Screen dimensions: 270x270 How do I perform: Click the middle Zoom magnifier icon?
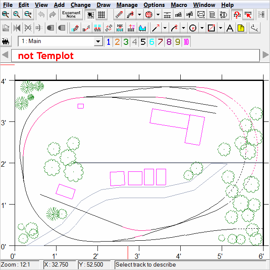tap(17, 15)
